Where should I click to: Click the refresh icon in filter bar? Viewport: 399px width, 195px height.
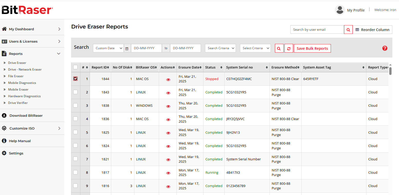point(289,48)
